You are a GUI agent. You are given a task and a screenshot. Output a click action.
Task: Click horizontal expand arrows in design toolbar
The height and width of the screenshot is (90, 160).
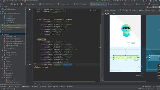[x=108, y=13]
